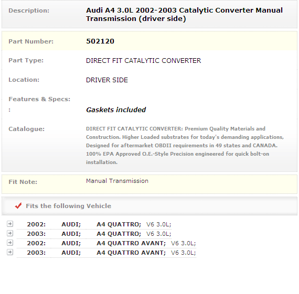Click the catalogue description paragraph

(185, 145)
